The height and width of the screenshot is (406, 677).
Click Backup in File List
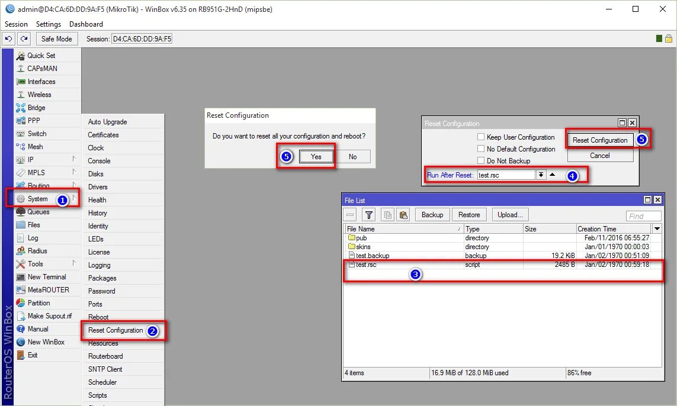click(x=432, y=215)
